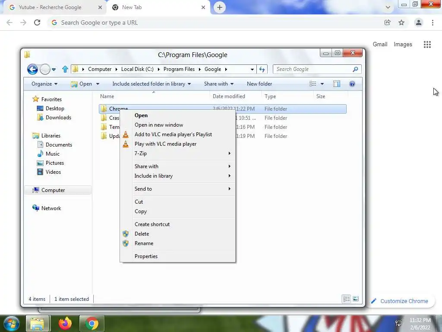This screenshot has height=332, width=442.
Task: Toggle the Explorer preview pane icon
Action: click(x=337, y=84)
